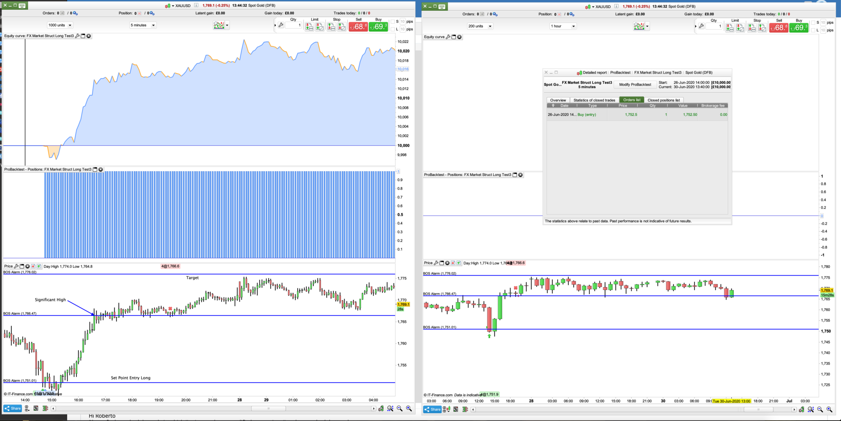
Task: Place first Limit order icon in right window
Action: 730,28
